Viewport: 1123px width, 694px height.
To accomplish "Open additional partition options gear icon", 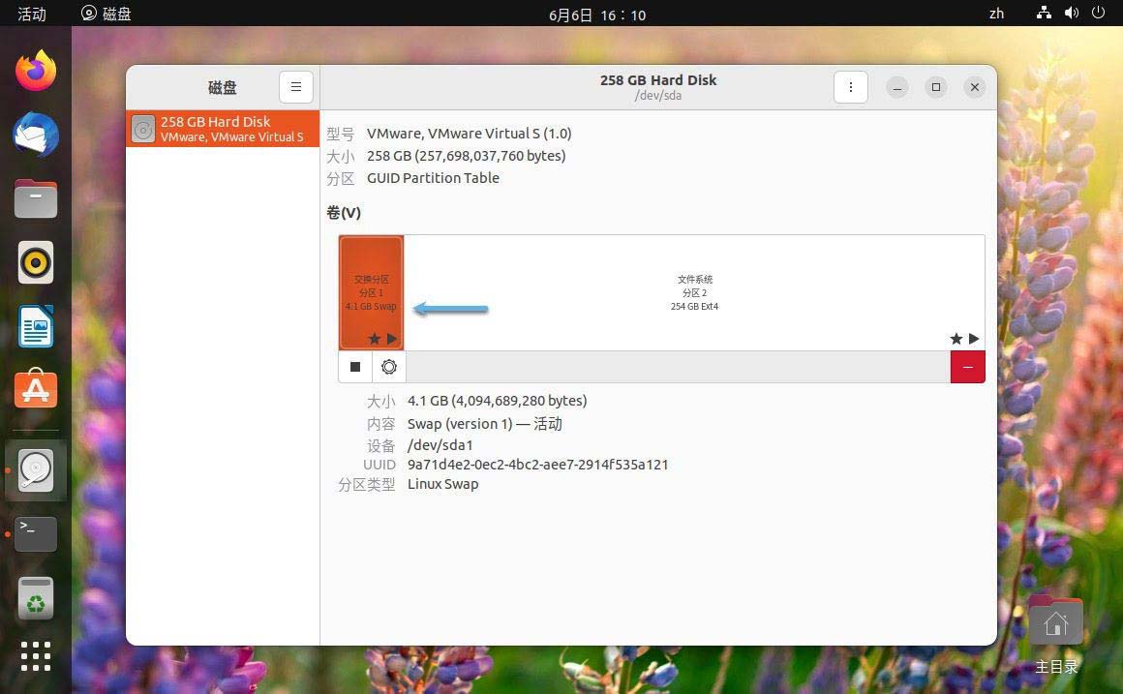I will pyautogui.click(x=389, y=367).
